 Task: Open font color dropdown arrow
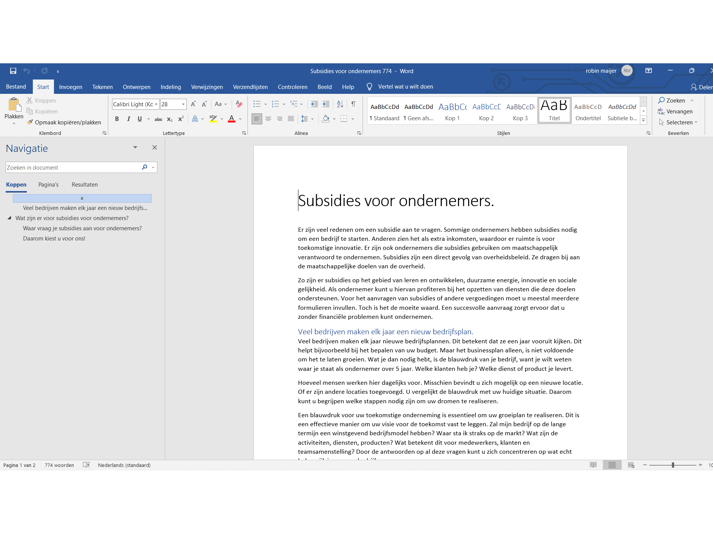(x=240, y=119)
